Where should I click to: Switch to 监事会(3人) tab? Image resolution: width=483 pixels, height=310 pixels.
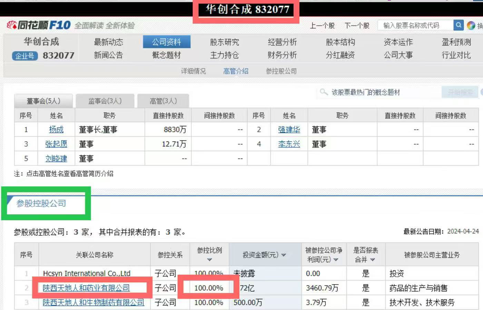click(x=105, y=101)
